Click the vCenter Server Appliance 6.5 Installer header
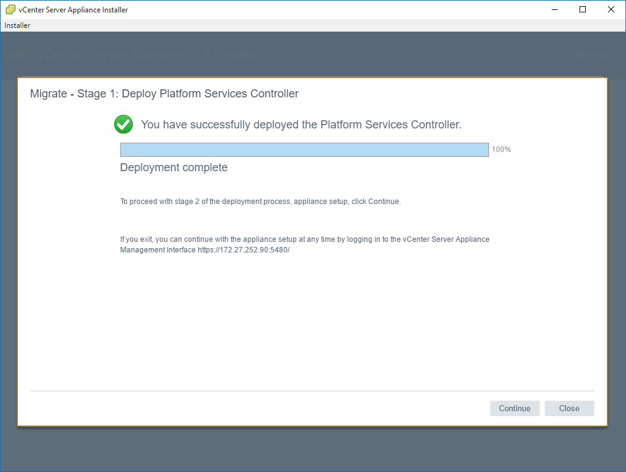 (149, 55)
